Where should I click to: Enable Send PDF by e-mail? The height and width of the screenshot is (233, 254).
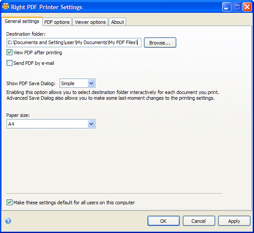click(x=9, y=63)
